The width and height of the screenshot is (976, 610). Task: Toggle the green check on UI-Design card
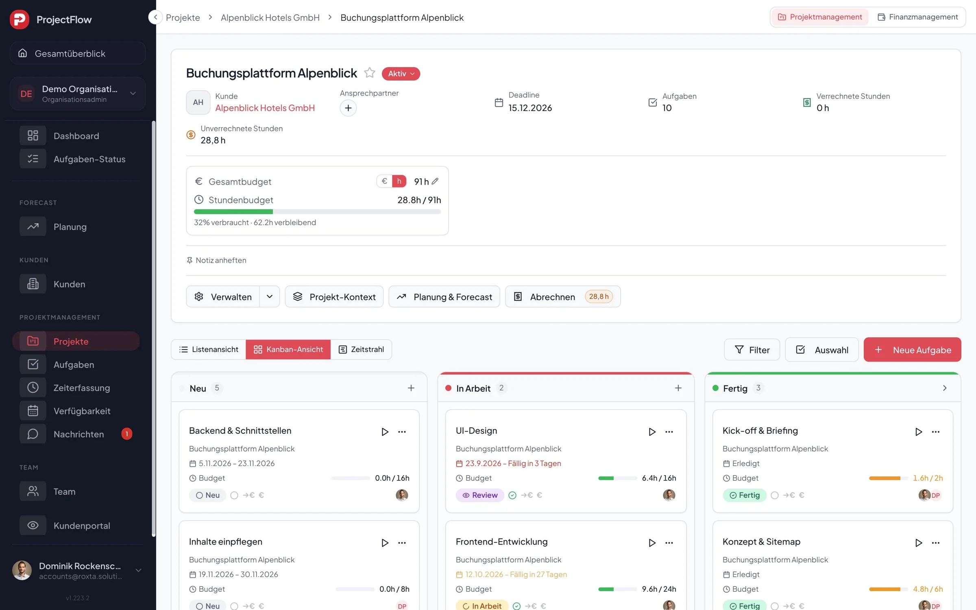click(x=512, y=495)
